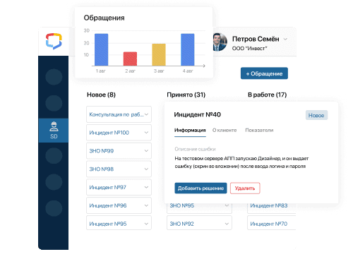This screenshot has width=353, height=259.
Task: Click the red 2 авг chart bar
Action: coord(130,59)
